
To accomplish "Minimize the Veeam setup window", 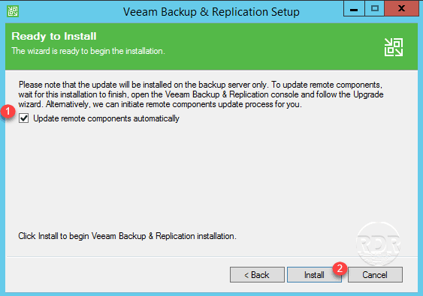I will coord(354,9).
